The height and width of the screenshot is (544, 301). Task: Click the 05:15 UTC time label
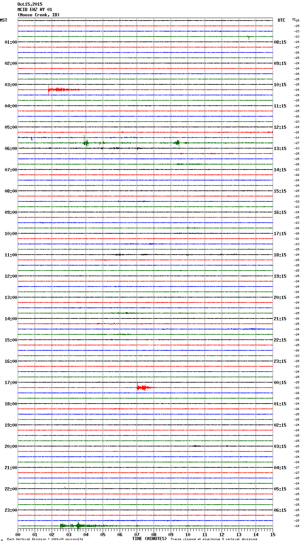tap(280, 489)
